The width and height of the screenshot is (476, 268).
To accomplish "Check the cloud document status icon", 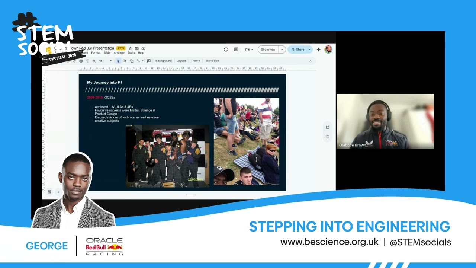I will click(x=143, y=48).
